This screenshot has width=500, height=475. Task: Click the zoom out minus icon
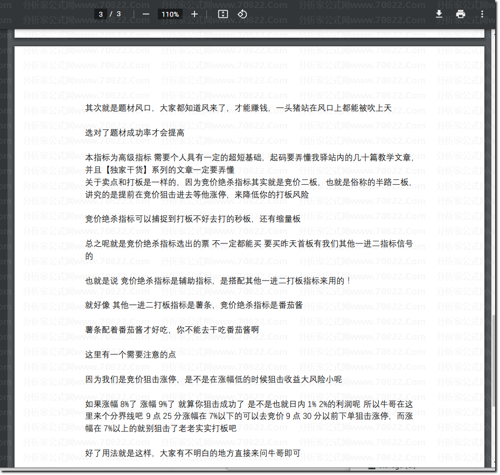pos(145,14)
